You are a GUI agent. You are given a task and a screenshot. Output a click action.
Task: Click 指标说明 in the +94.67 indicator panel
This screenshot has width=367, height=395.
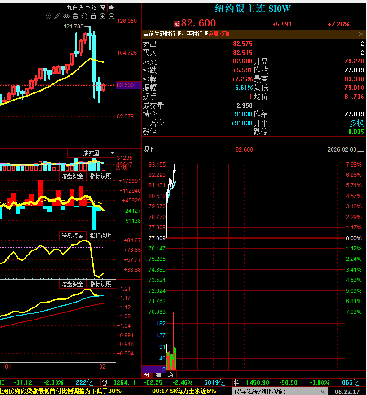tap(101, 236)
